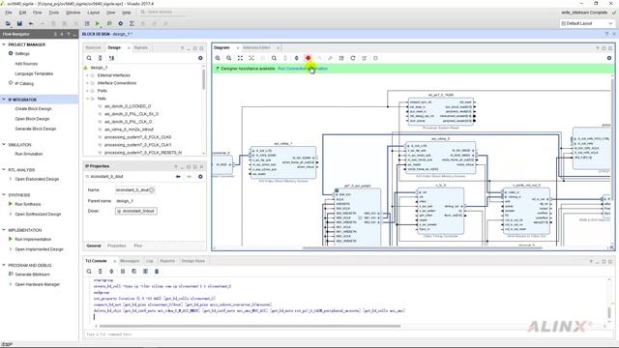This screenshot has width=619, height=348.
Task: Open the IP Properties settings gear
Action: (x=200, y=177)
